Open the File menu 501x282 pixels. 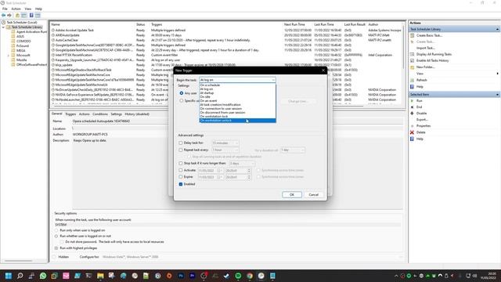tap(5, 9)
